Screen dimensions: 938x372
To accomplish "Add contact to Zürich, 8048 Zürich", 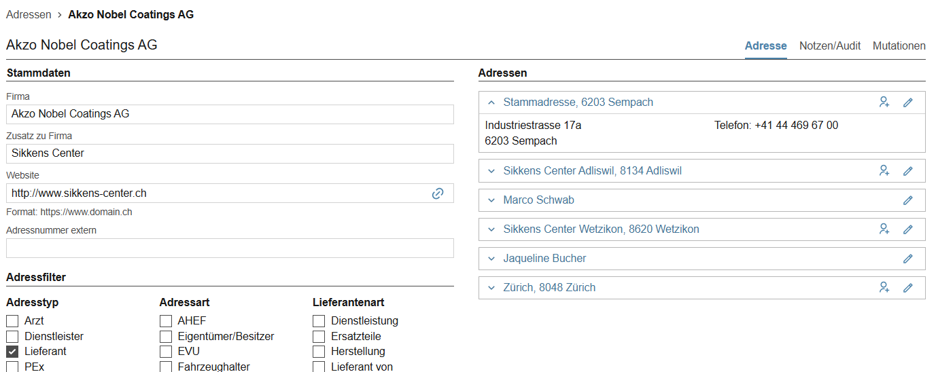I will click(x=884, y=288).
